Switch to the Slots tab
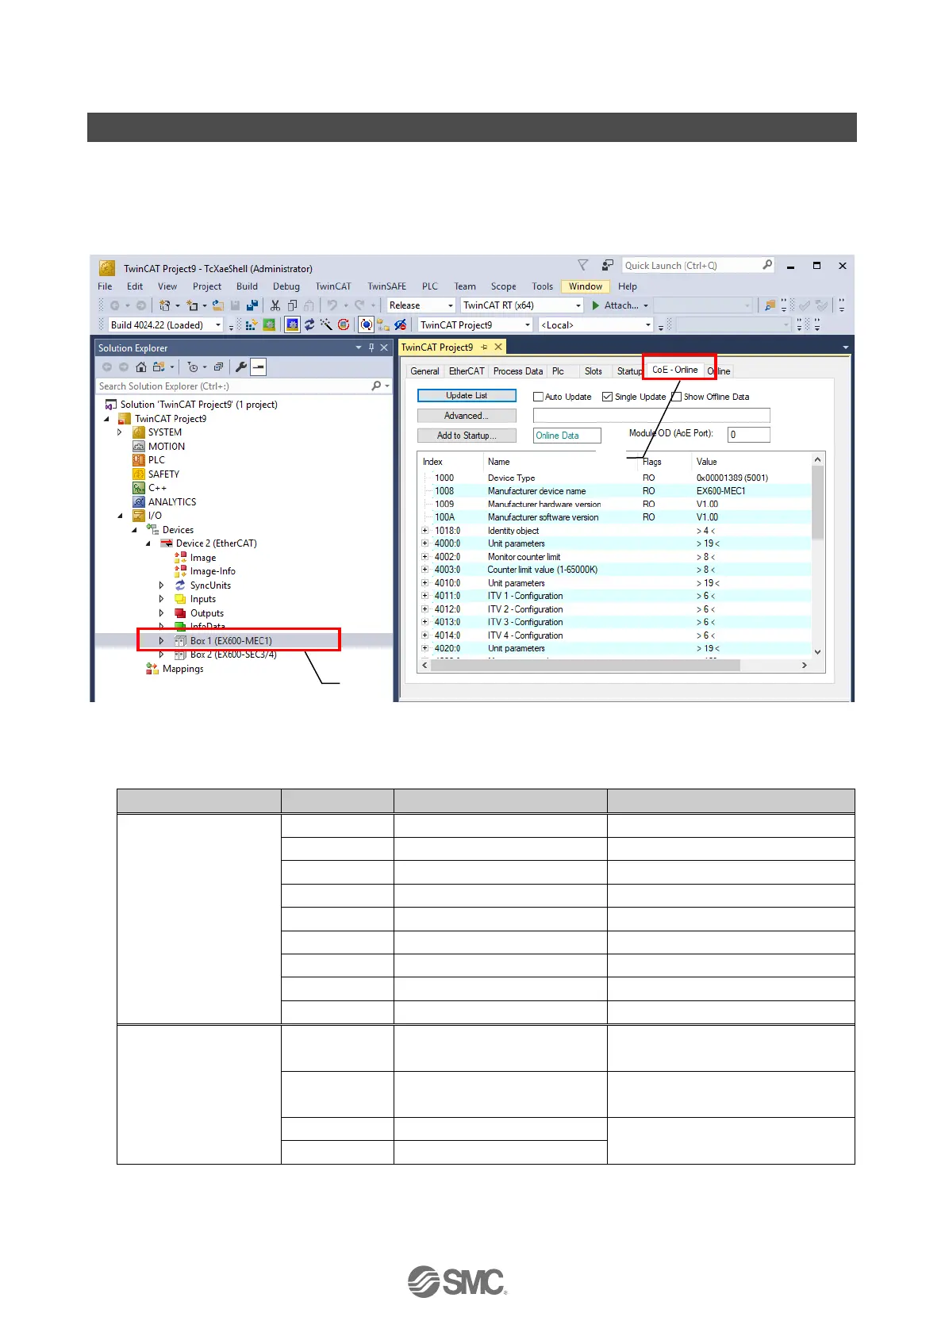This screenshot has width=945, height=1336. coord(594,371)
